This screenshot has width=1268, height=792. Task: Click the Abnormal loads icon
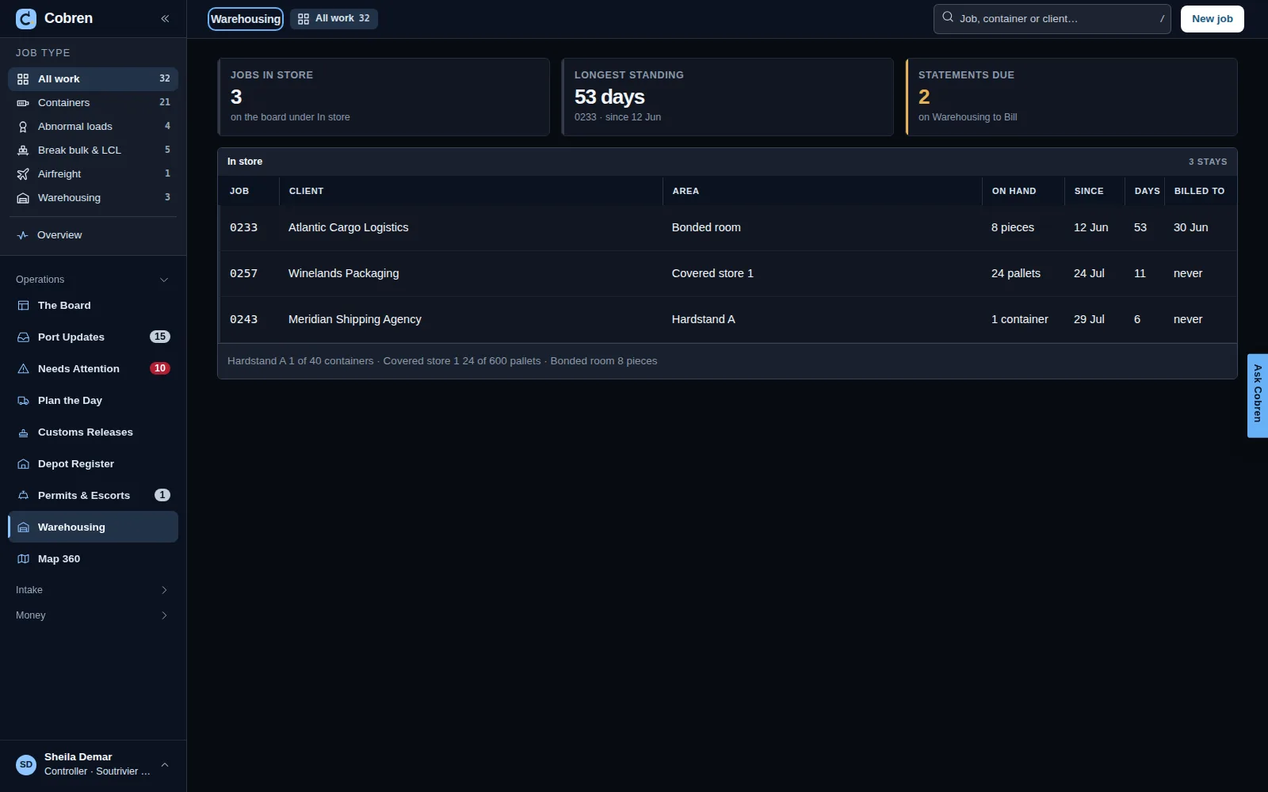[x=23, y=127]
